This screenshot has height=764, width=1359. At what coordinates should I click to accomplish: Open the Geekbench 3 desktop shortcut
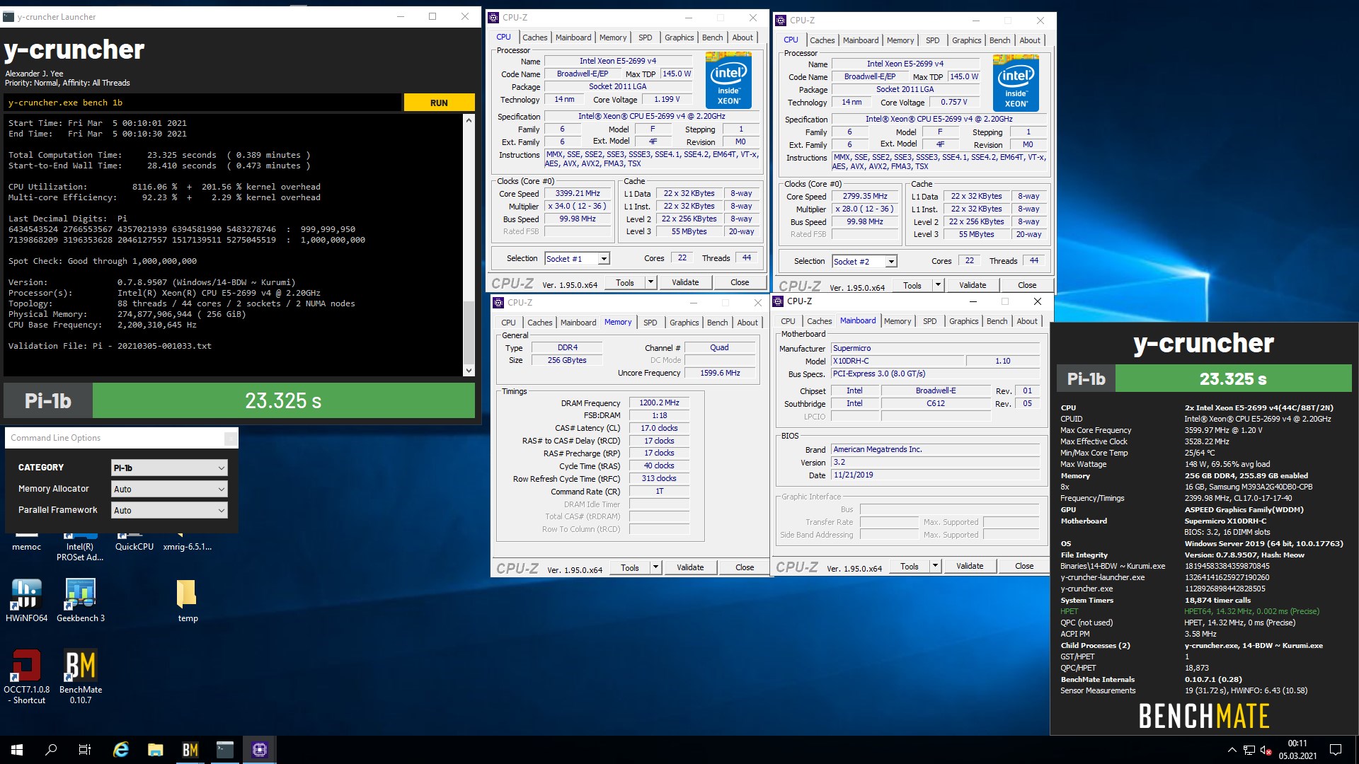click(x=81, y=600)
